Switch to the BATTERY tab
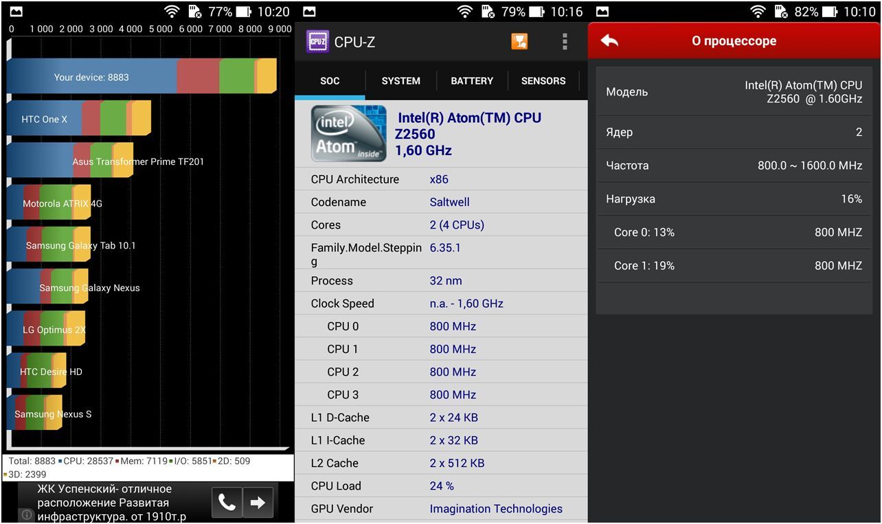 point(472,81)
